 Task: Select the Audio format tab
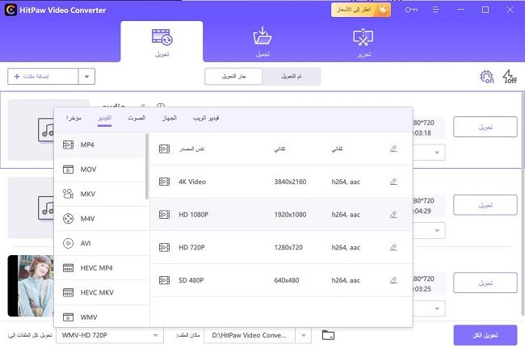(136, 118)
